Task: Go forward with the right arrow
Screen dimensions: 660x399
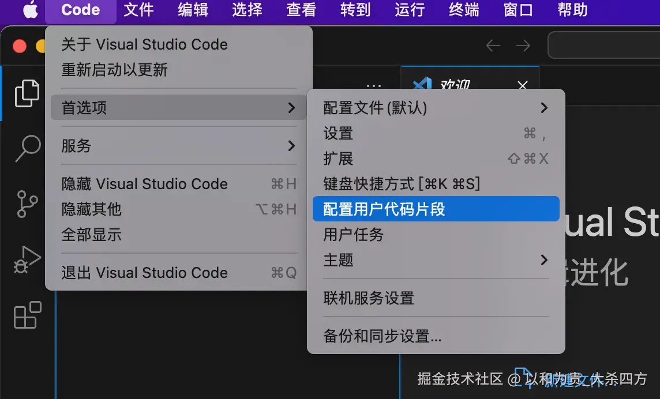Action: 523,46
